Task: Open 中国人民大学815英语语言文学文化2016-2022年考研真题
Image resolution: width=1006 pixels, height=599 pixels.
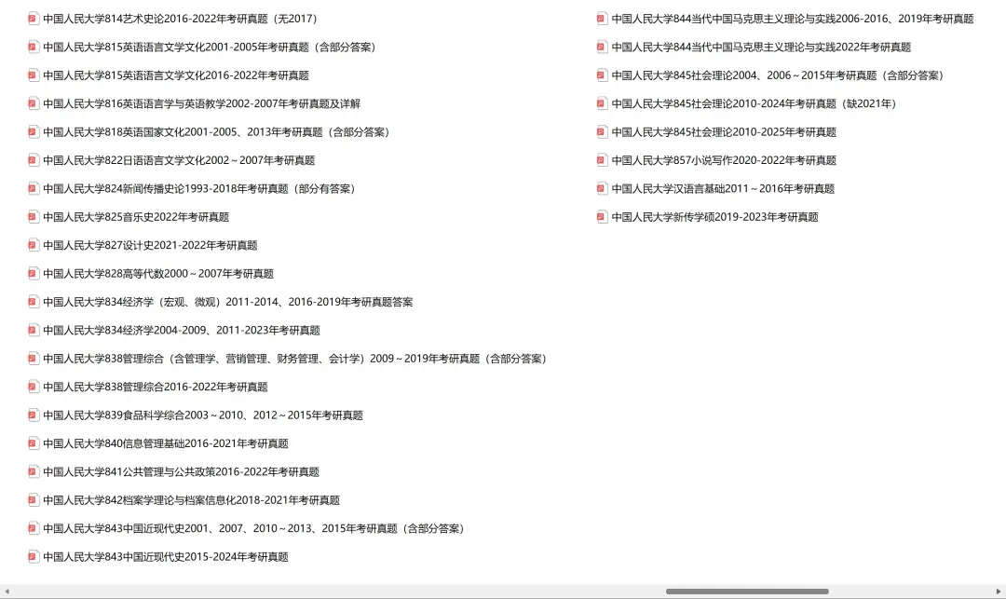Action: pos(177,75)
